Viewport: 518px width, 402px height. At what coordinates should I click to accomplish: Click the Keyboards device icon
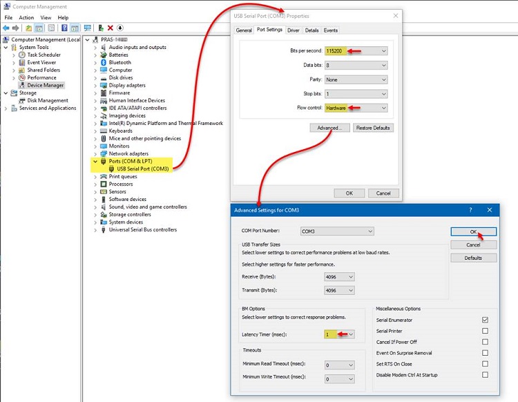[x=104, y=131]
